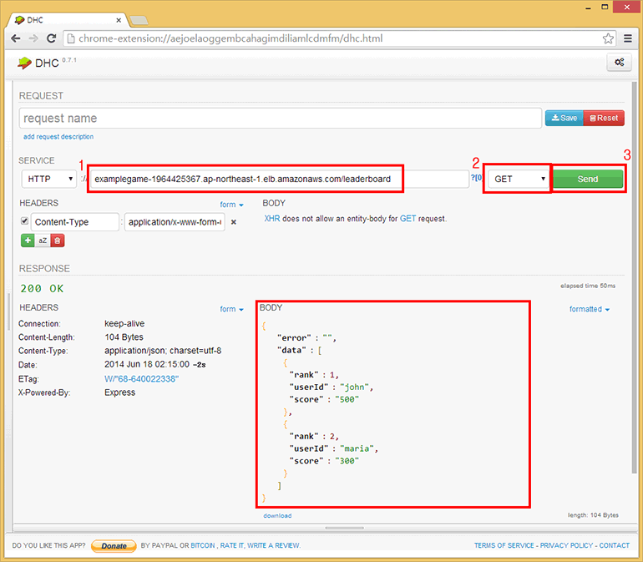Image resolution: width=643 pixels, height=562 pixels.
Task: Bookmark the page with the star icon
Action: click(x=609, y=38)
